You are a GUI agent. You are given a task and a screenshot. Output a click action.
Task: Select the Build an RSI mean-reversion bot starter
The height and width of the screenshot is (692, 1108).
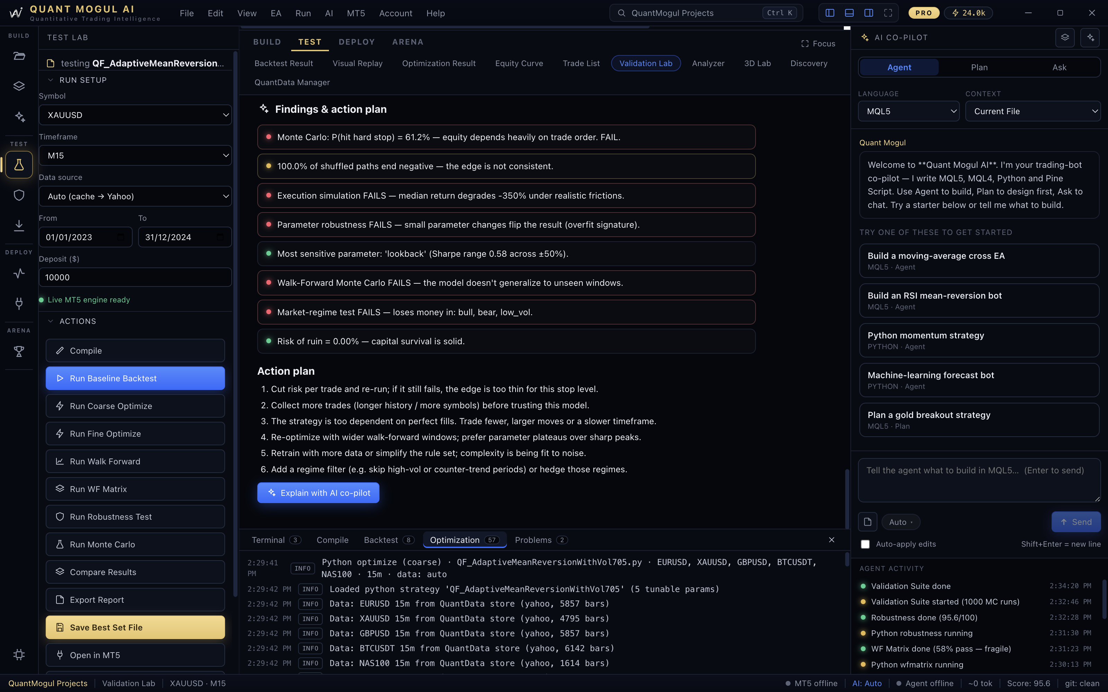pos(979,301)
